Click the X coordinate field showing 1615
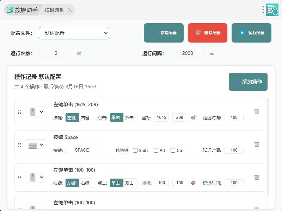The height and width of the screenshot is (211, 282). click(x=161, y=117)
